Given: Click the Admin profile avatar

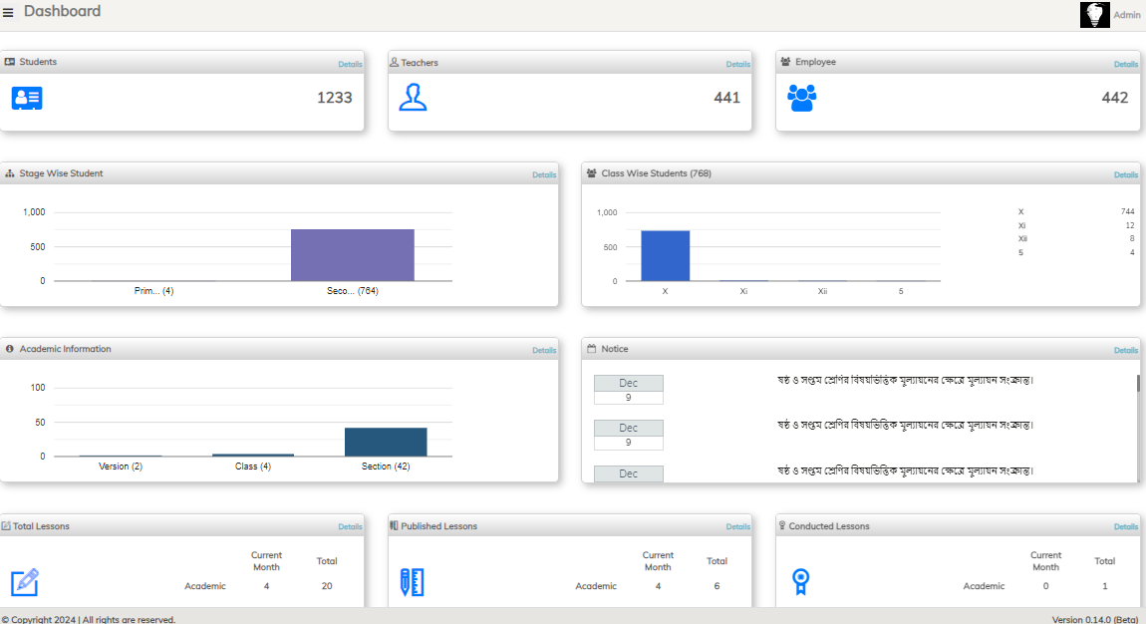Looking at the screenshot, I should point(1095,14).
